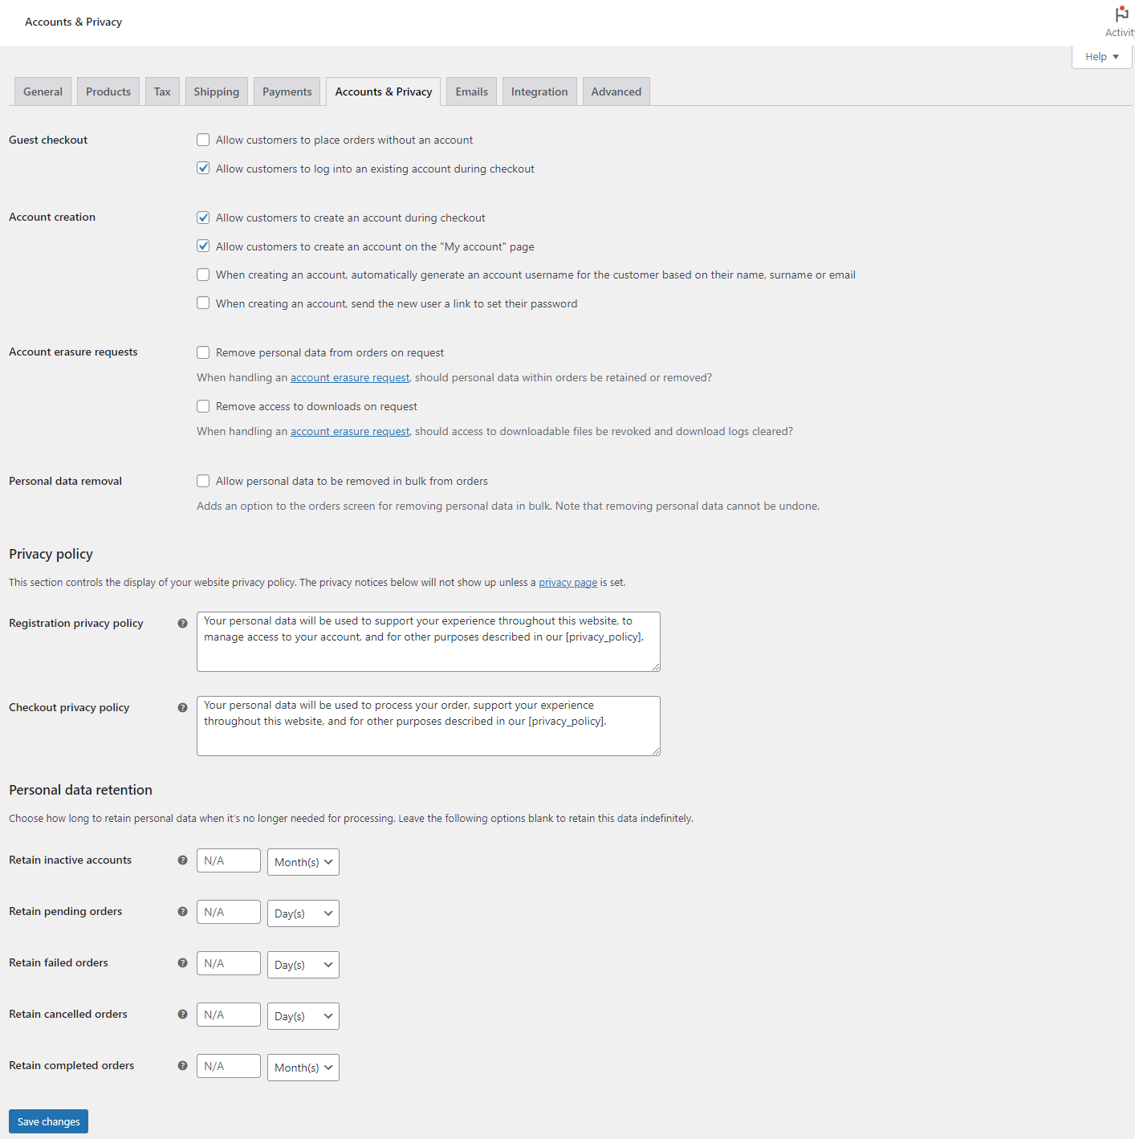Screen dimensions: 1135x1139
Task: Open account erasure request link under orders option
Action: coord(350,377)
